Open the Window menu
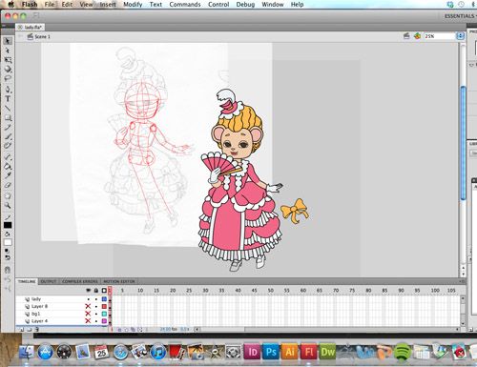This screenshot has width=477, height=367. [273, 5]
